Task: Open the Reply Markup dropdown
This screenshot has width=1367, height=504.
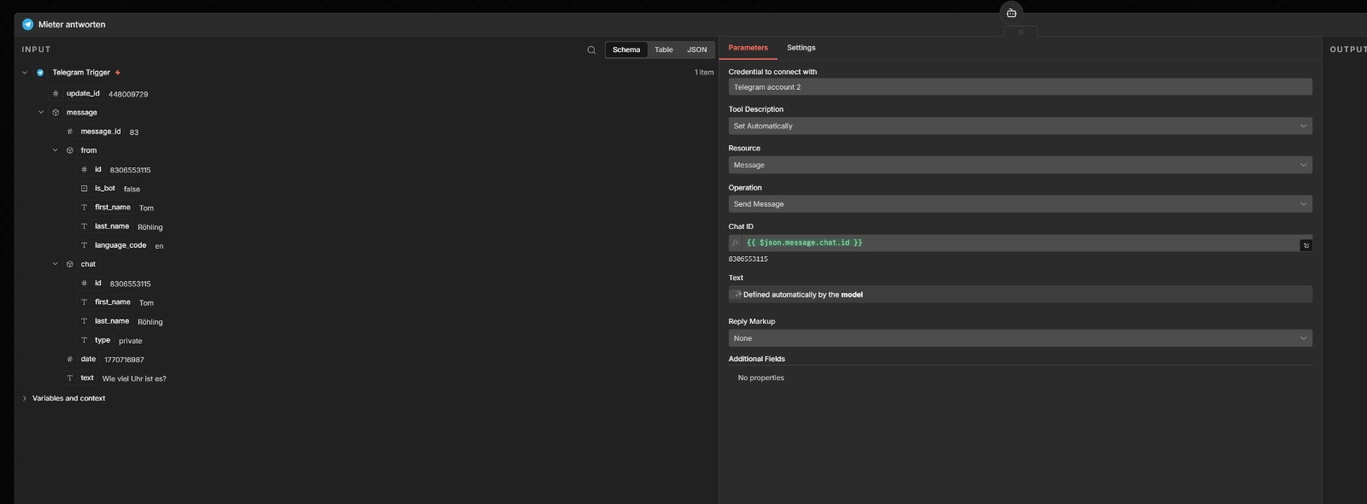Action: tap(1019, 338)
